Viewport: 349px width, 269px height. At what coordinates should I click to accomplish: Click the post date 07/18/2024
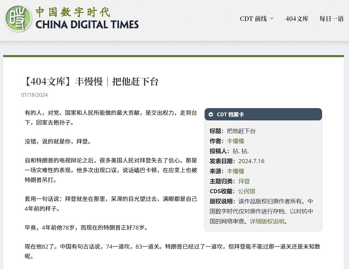coord(34,95)
